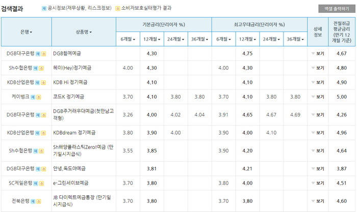
Task: Open blue 재 icon in 안녕,독도야예금 row
Action: click(38, 169)
